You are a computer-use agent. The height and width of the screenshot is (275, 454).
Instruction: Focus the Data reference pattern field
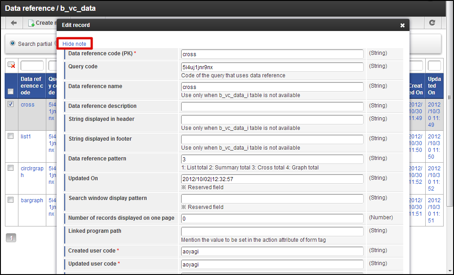coord(272,159)
